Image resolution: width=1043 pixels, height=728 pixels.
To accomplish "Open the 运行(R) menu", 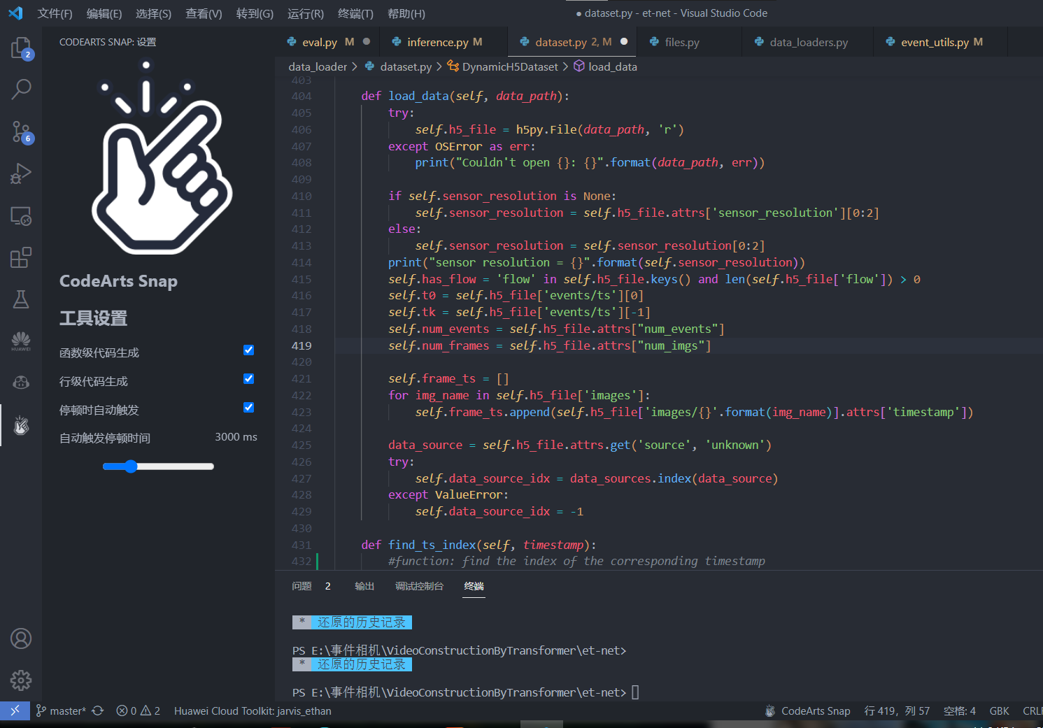I will [306, 13].
